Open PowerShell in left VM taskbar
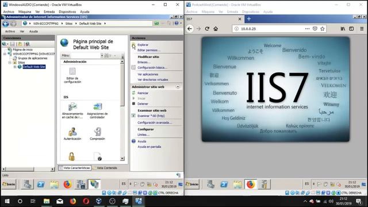 (x=41, y=184)
